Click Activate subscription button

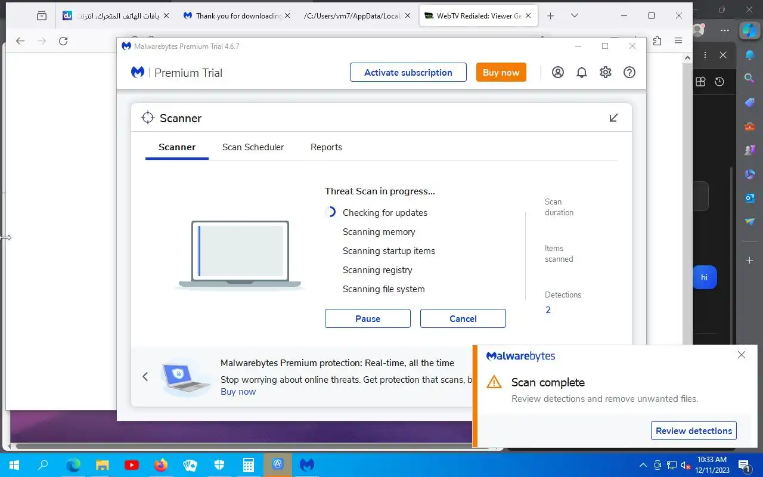pos(408,72)
